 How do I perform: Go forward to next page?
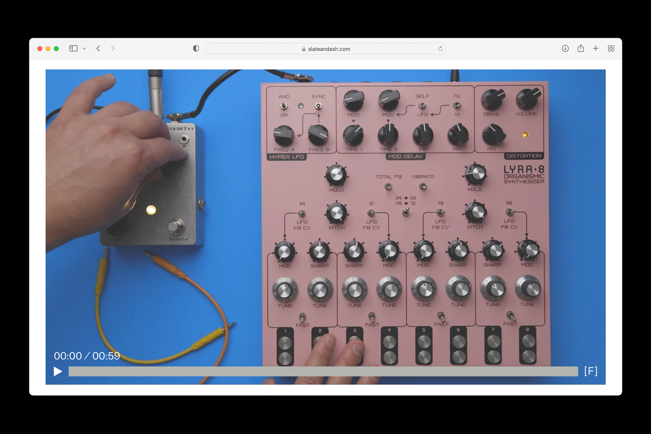coord(113,49)
